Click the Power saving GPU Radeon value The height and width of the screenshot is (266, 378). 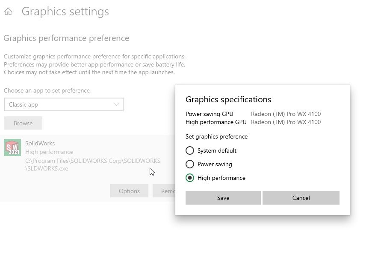click(x=286, y=114)
